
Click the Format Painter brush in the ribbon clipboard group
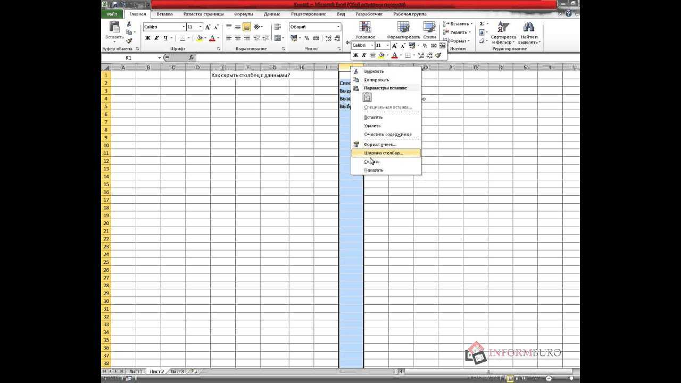coord(129,41)
